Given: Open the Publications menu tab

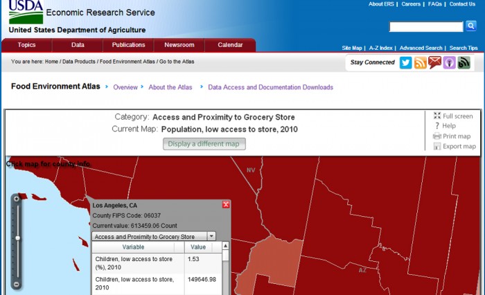Looking at the screenshot, I should [x=128, y=45].
